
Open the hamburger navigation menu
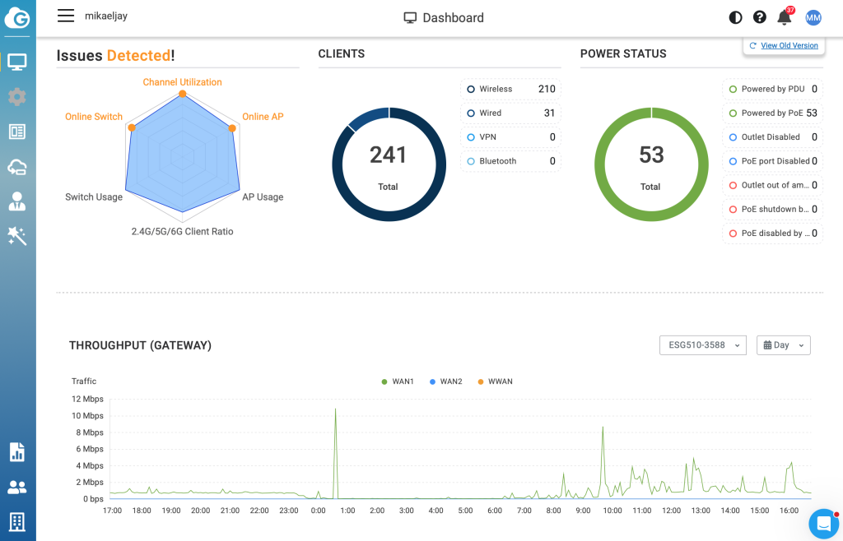66,16
